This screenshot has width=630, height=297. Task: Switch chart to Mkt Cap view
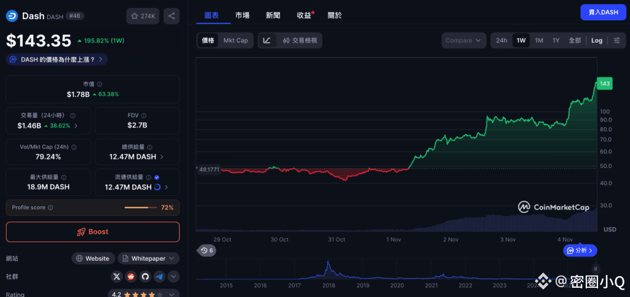pos(236,40)
